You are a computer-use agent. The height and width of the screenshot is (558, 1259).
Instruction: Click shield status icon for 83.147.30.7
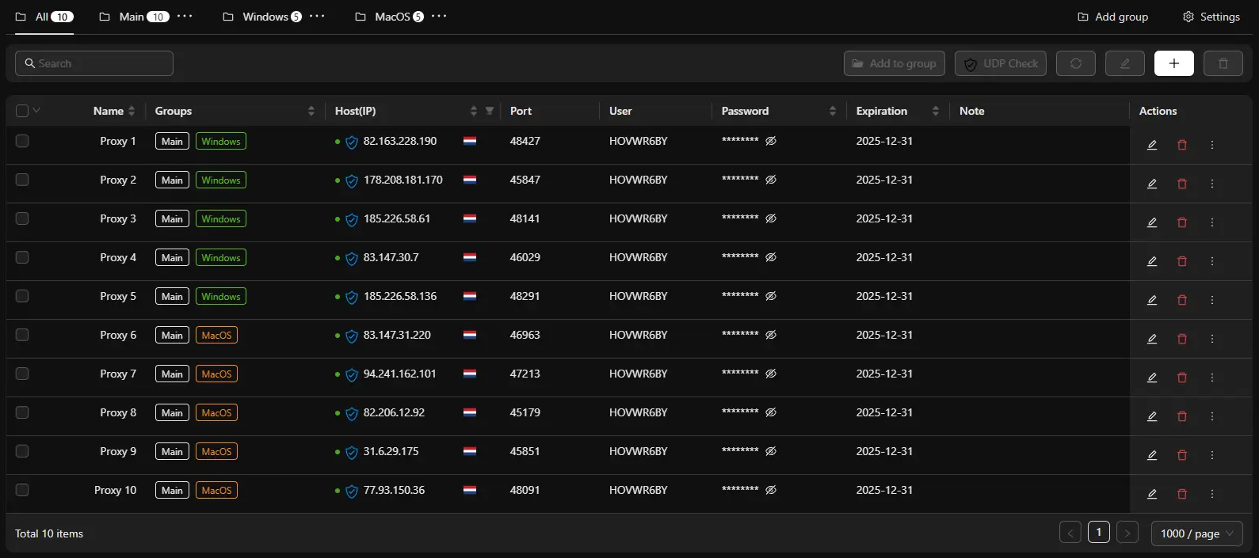pos(352,259)
